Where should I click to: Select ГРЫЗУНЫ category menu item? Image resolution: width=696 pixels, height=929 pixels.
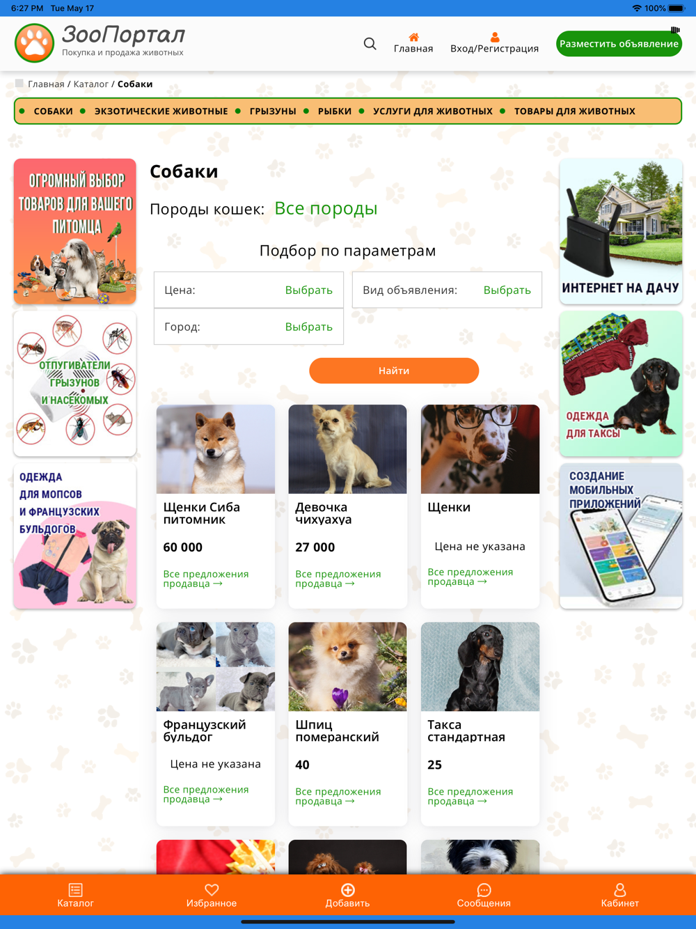273,111
